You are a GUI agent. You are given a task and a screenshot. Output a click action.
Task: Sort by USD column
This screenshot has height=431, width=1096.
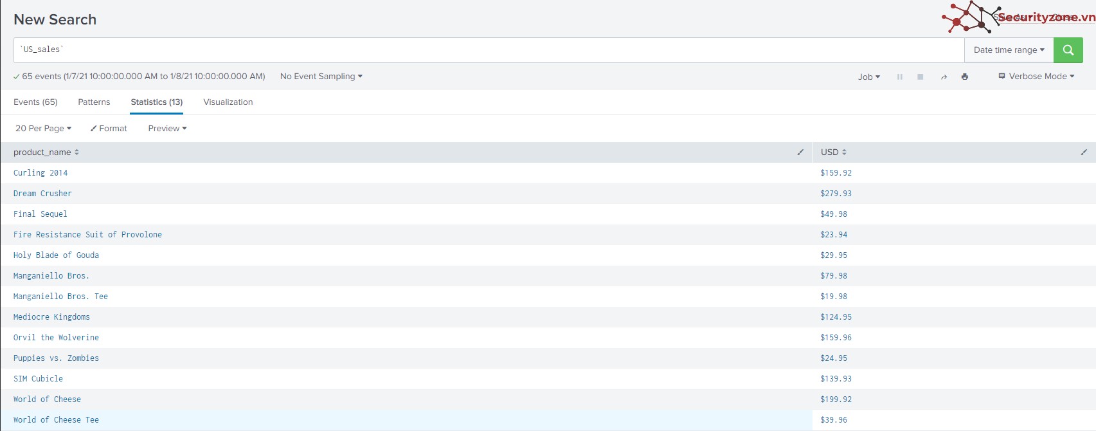point(834,152)
